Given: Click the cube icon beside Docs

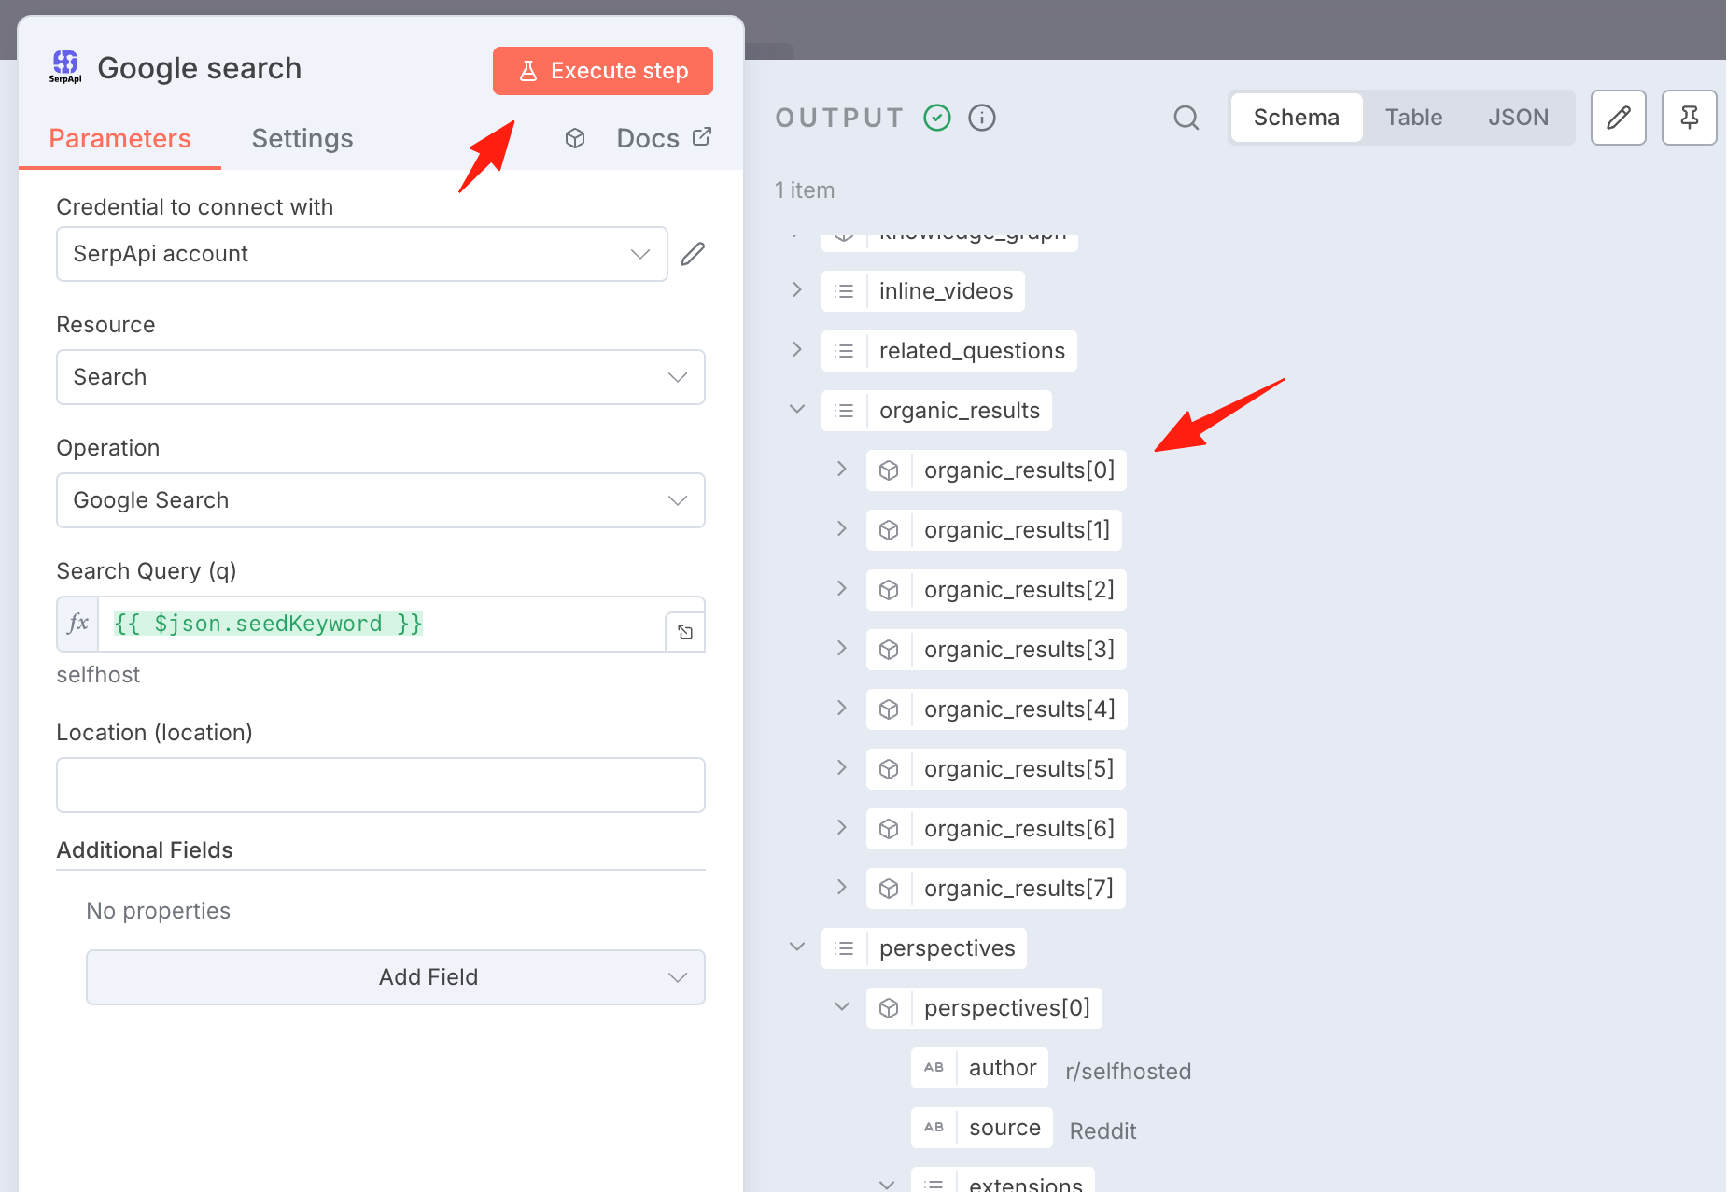Looking at the screenshot, I should coord(575,138).
